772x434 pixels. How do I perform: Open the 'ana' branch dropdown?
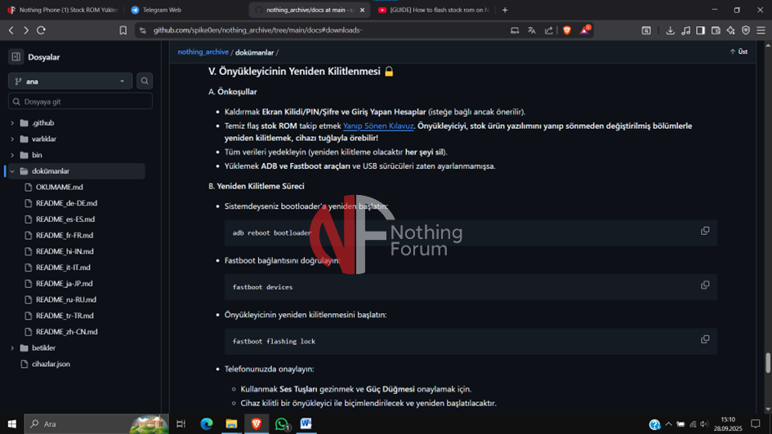(x=69, y=81)
